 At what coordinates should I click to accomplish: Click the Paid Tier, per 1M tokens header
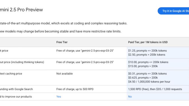pos(148,42)
